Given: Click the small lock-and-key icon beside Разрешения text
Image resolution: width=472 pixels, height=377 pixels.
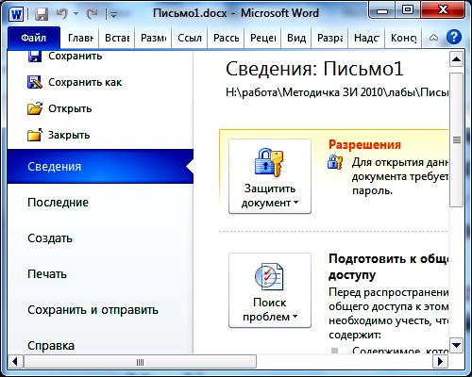Looking at the screenshot, I should click(335, 162).
